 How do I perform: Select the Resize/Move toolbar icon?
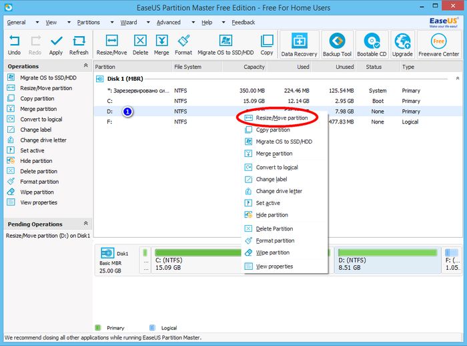111,45
